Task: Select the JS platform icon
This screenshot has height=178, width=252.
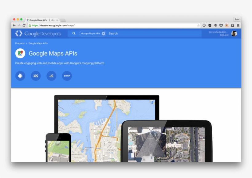Action: tap(51, 76)
